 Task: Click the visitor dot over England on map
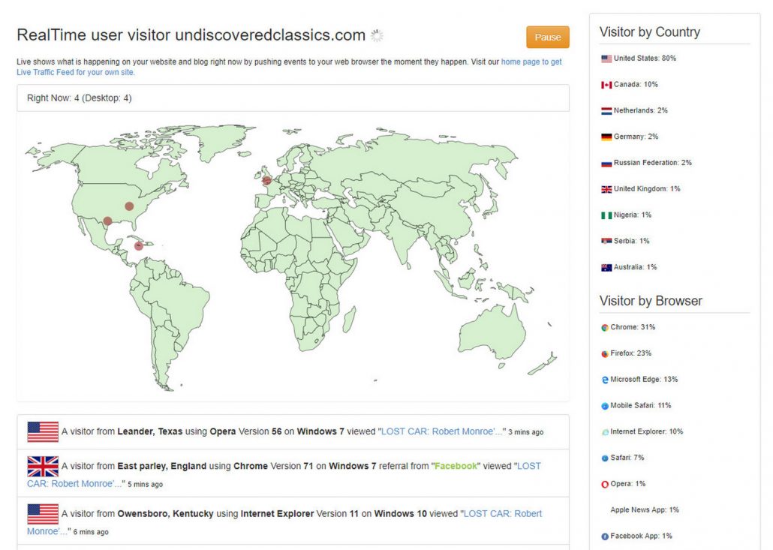[266, 180]
